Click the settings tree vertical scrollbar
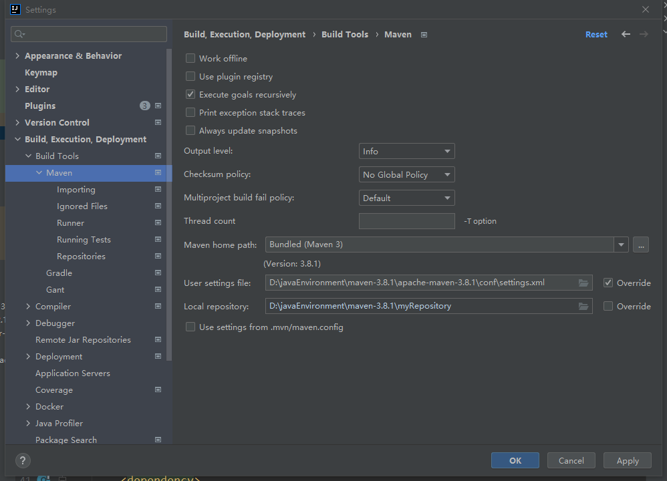 (x=169, y=204)
